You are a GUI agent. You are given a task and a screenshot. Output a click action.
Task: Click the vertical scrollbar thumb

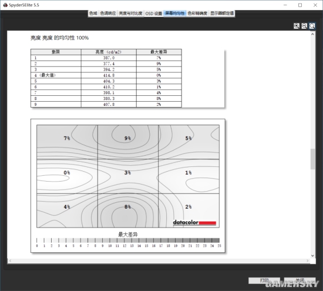(312, 159)
